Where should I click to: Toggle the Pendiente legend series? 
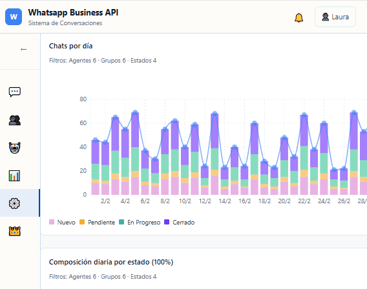tap(98, 222)
